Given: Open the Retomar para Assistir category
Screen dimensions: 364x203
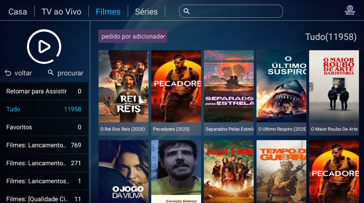Looking at the screenshot, I should (x=44, y=91).
